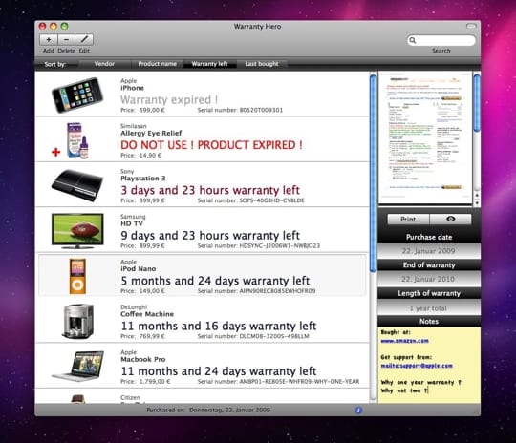Click the receipt preview down scroll arrow
This screenshot has width=516, height=443.
point(477,203)
